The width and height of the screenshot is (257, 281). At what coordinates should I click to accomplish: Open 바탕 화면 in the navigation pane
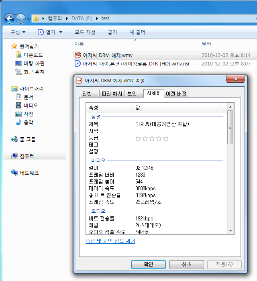[34, 63]
